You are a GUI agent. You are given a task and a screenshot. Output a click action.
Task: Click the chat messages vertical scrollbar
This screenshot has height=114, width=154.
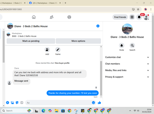coord(101,78)
